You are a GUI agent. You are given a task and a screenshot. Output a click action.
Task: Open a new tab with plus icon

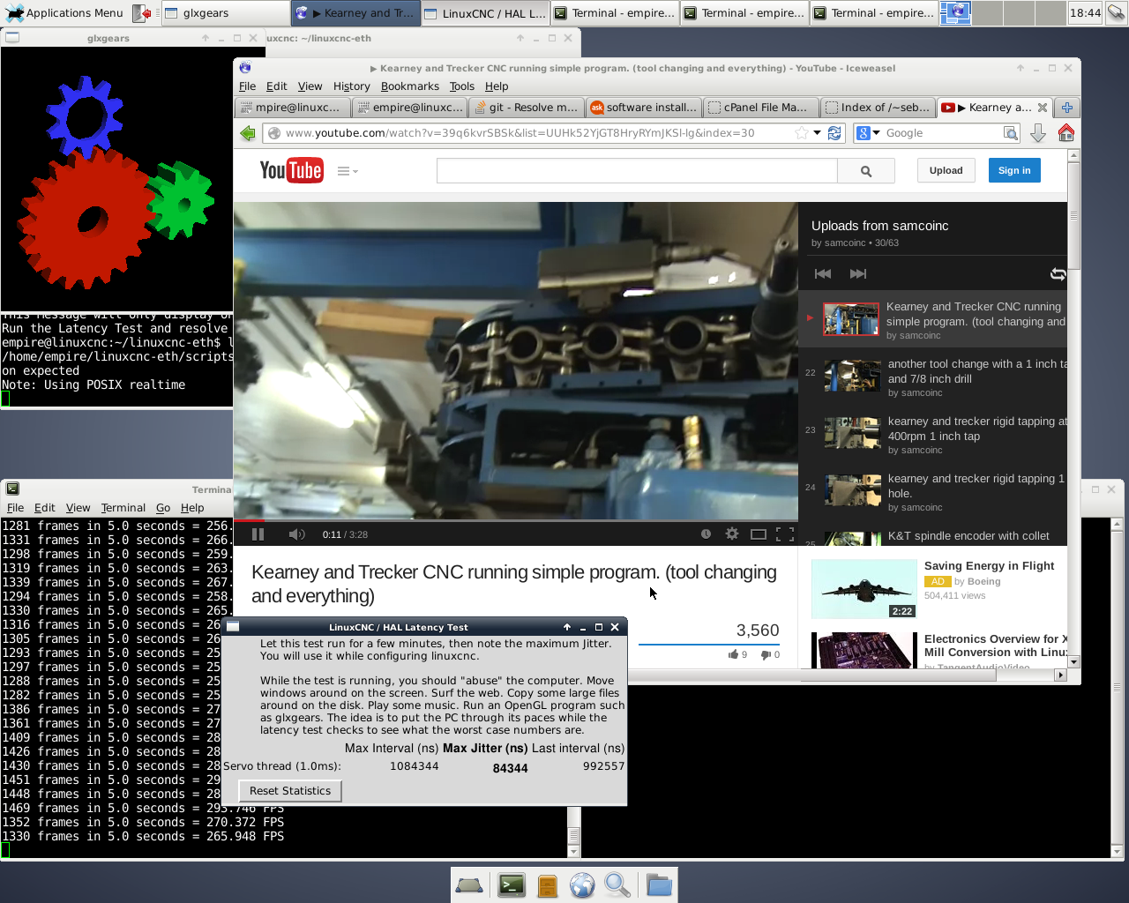coord(1067,108)
